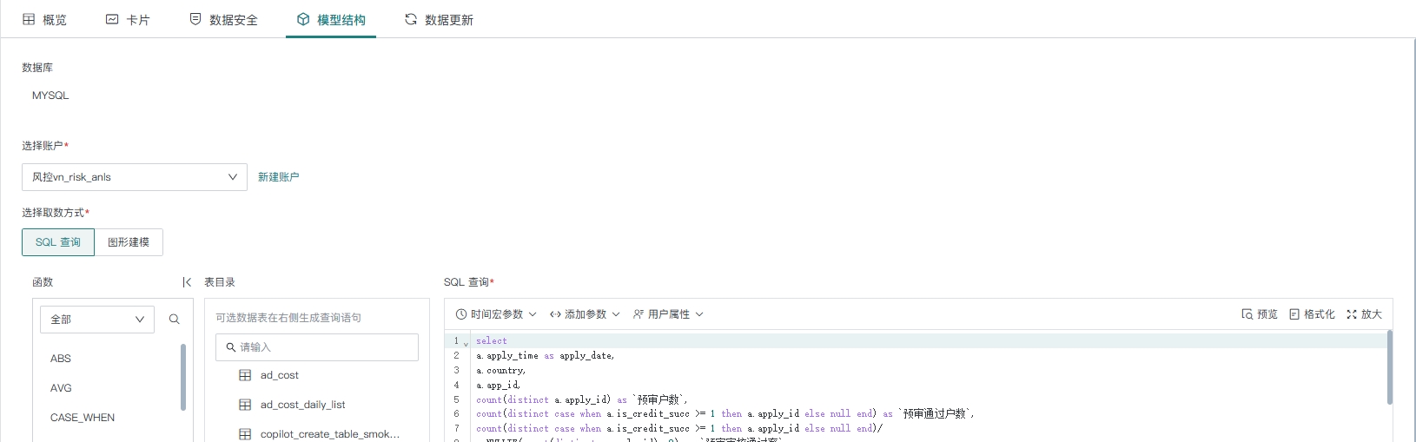
Task: Open the 概览 tab
Action: (44, 19)
